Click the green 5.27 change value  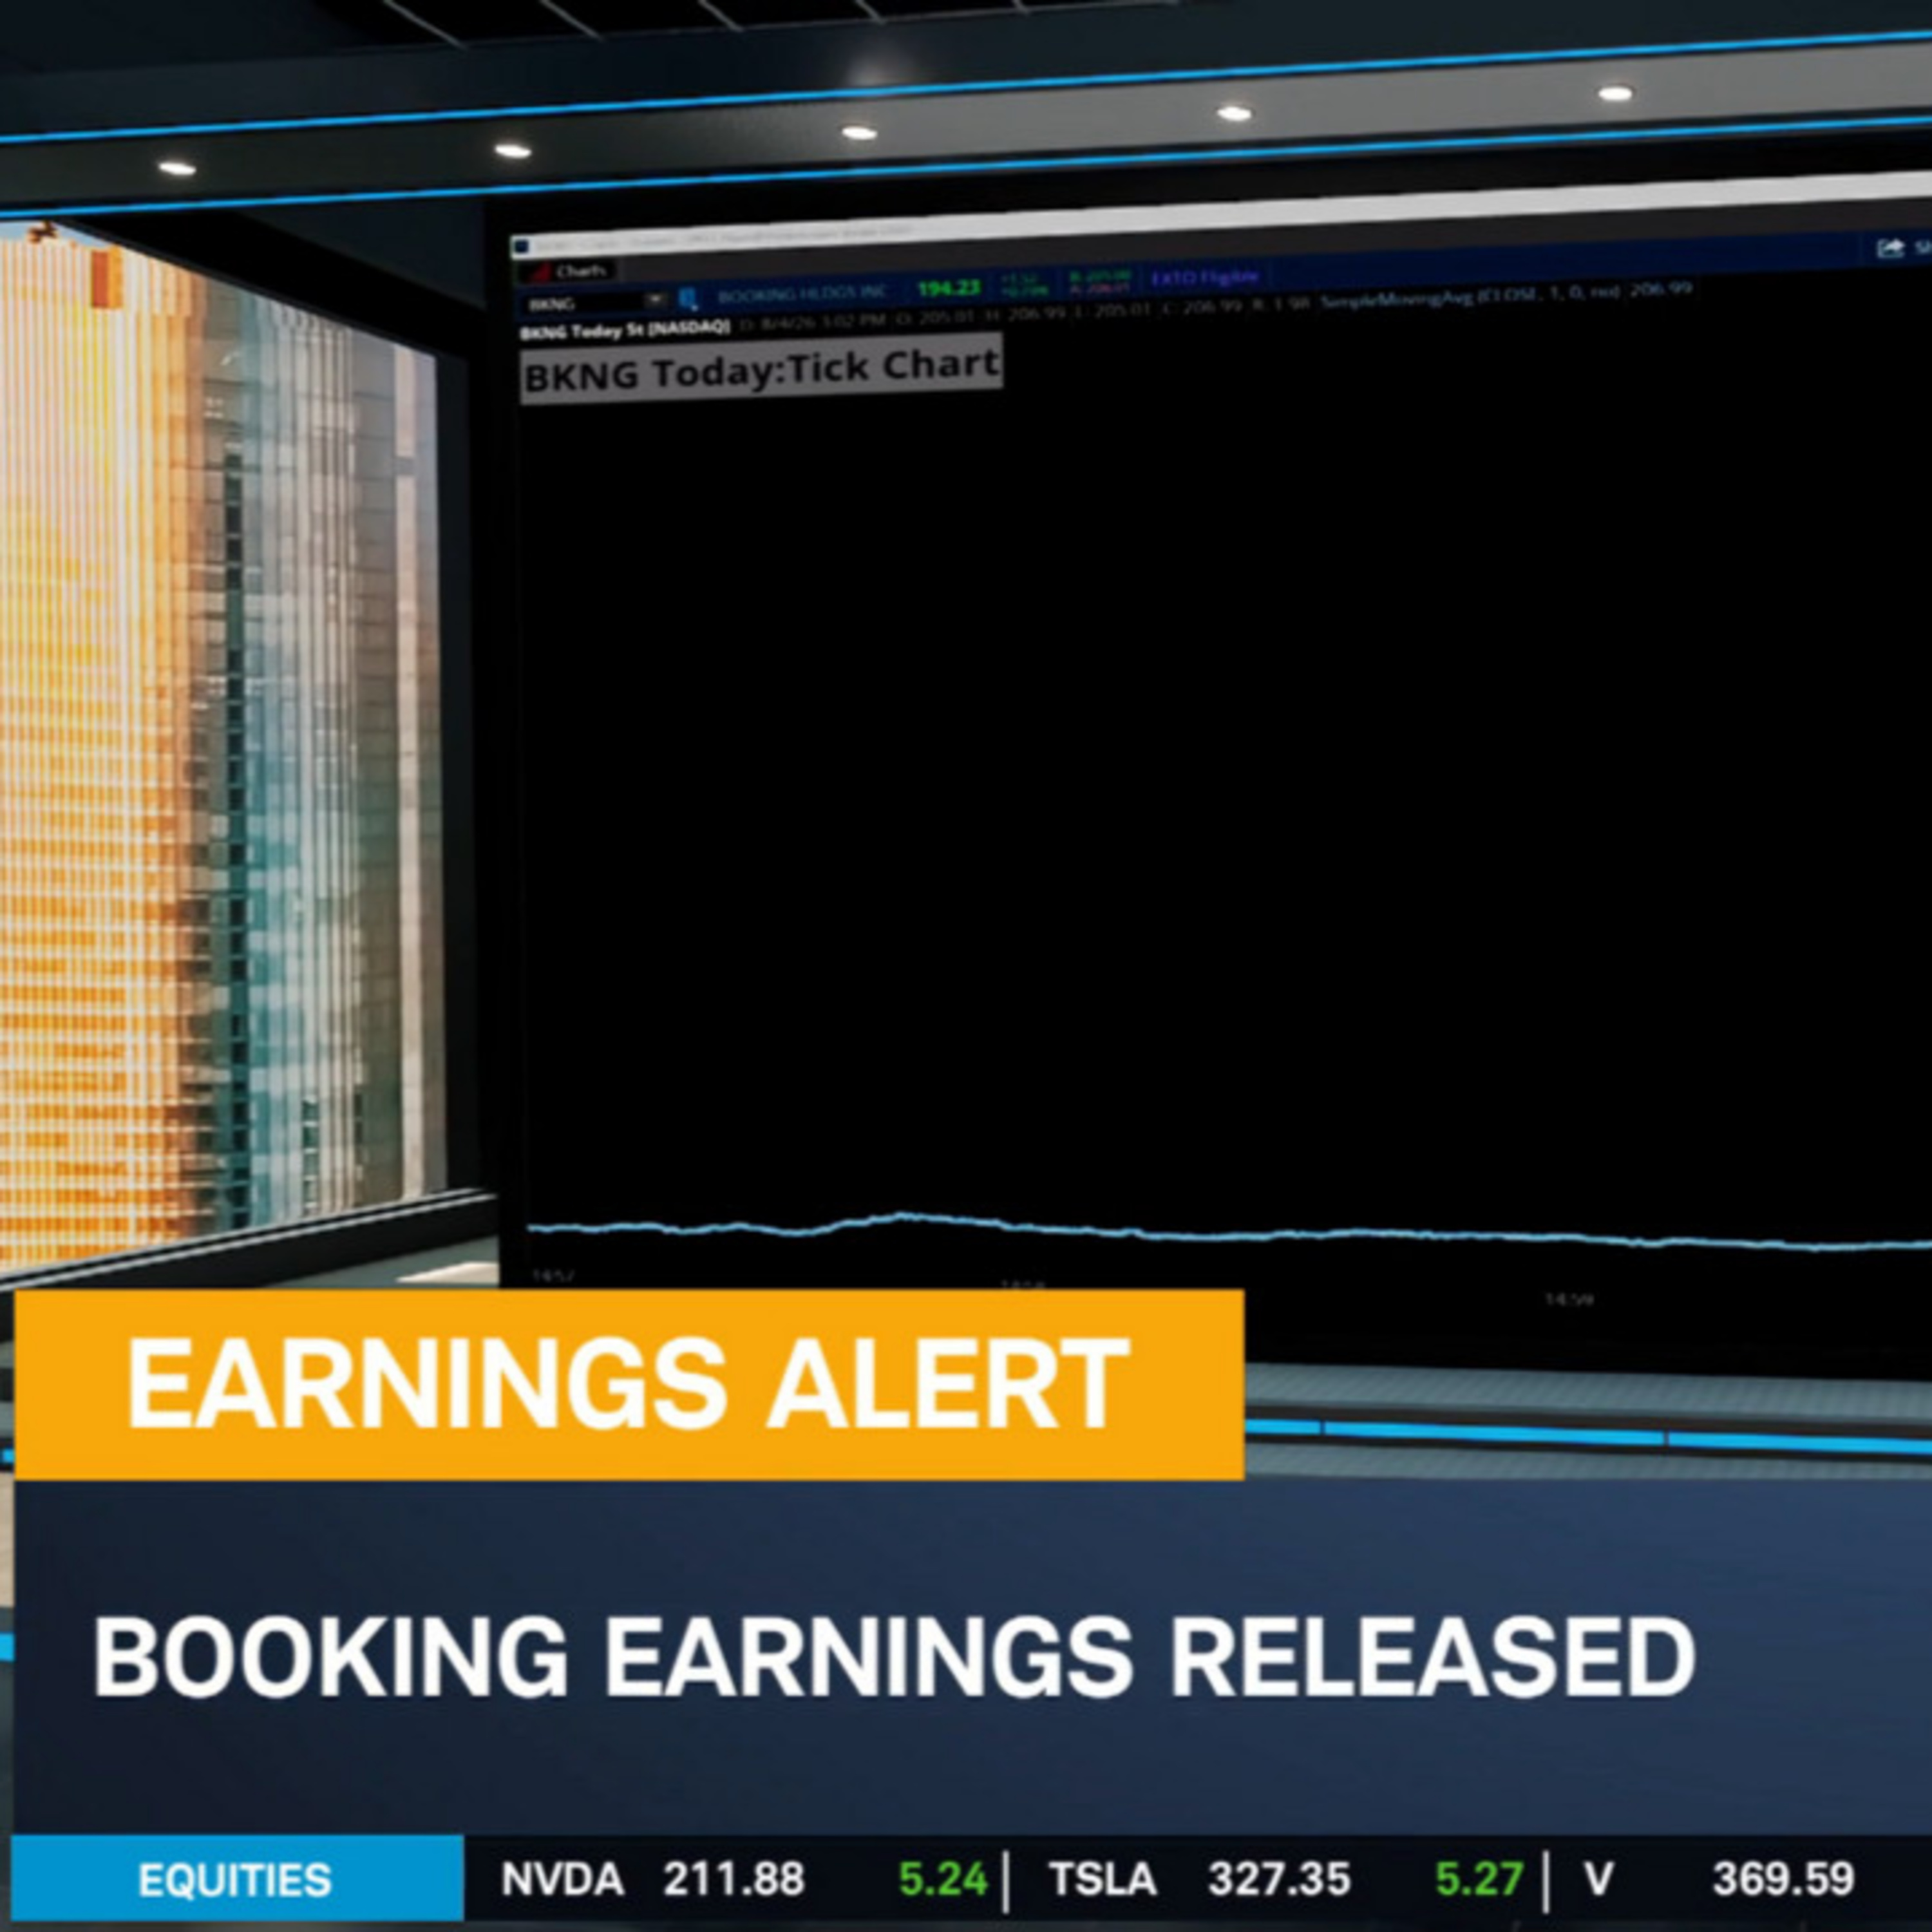click(x=1480, y=1880)
